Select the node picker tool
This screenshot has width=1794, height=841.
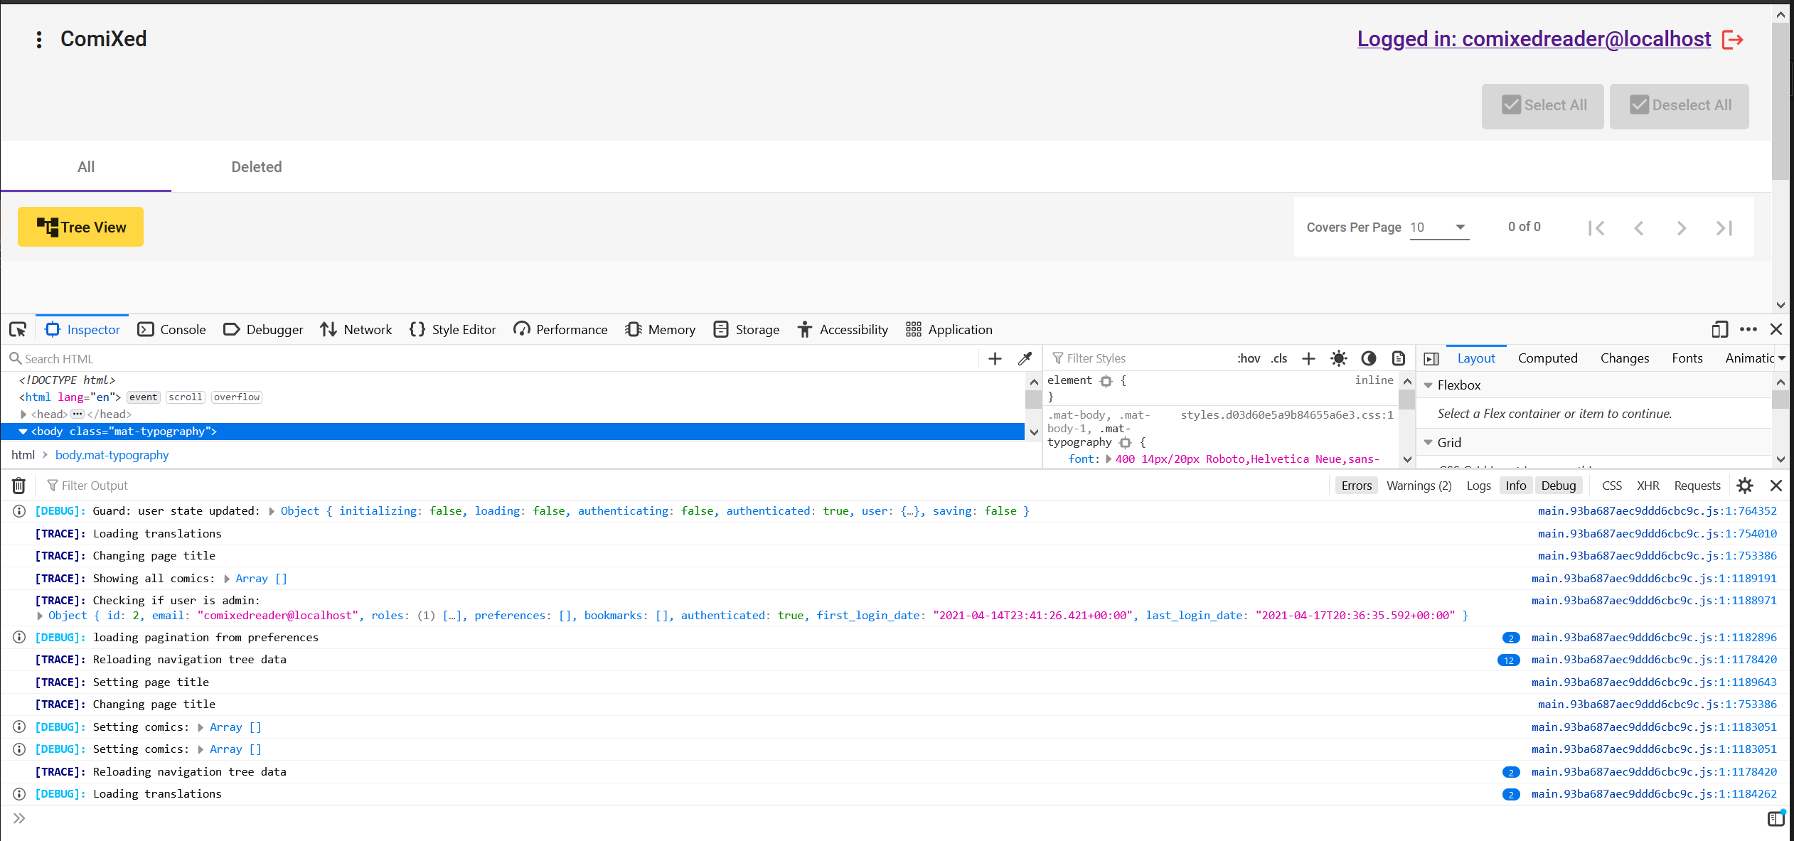pos(18,329)
